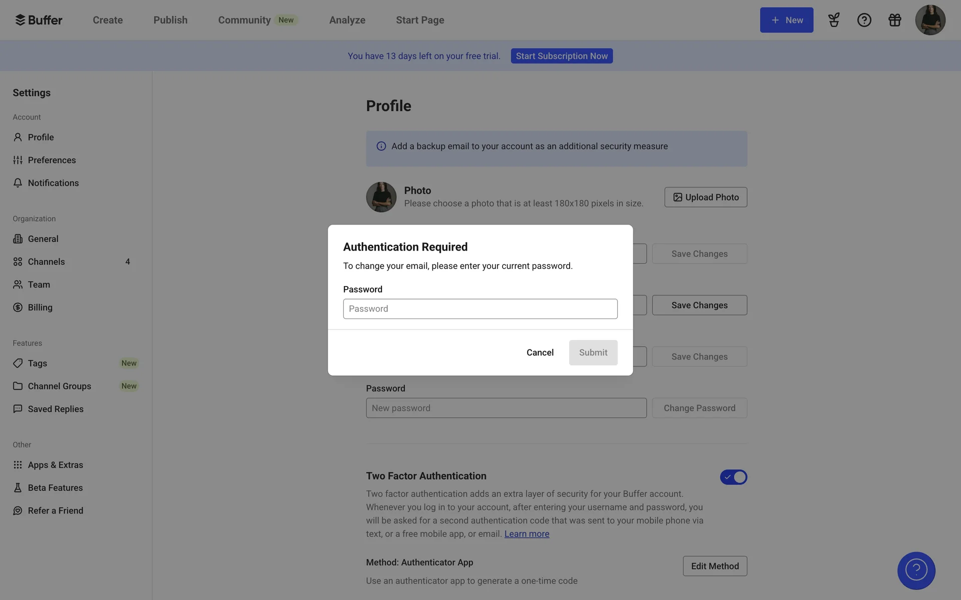Follow the Learn more link
This screenshot has width=961, height=600.
tap(527, 534)
